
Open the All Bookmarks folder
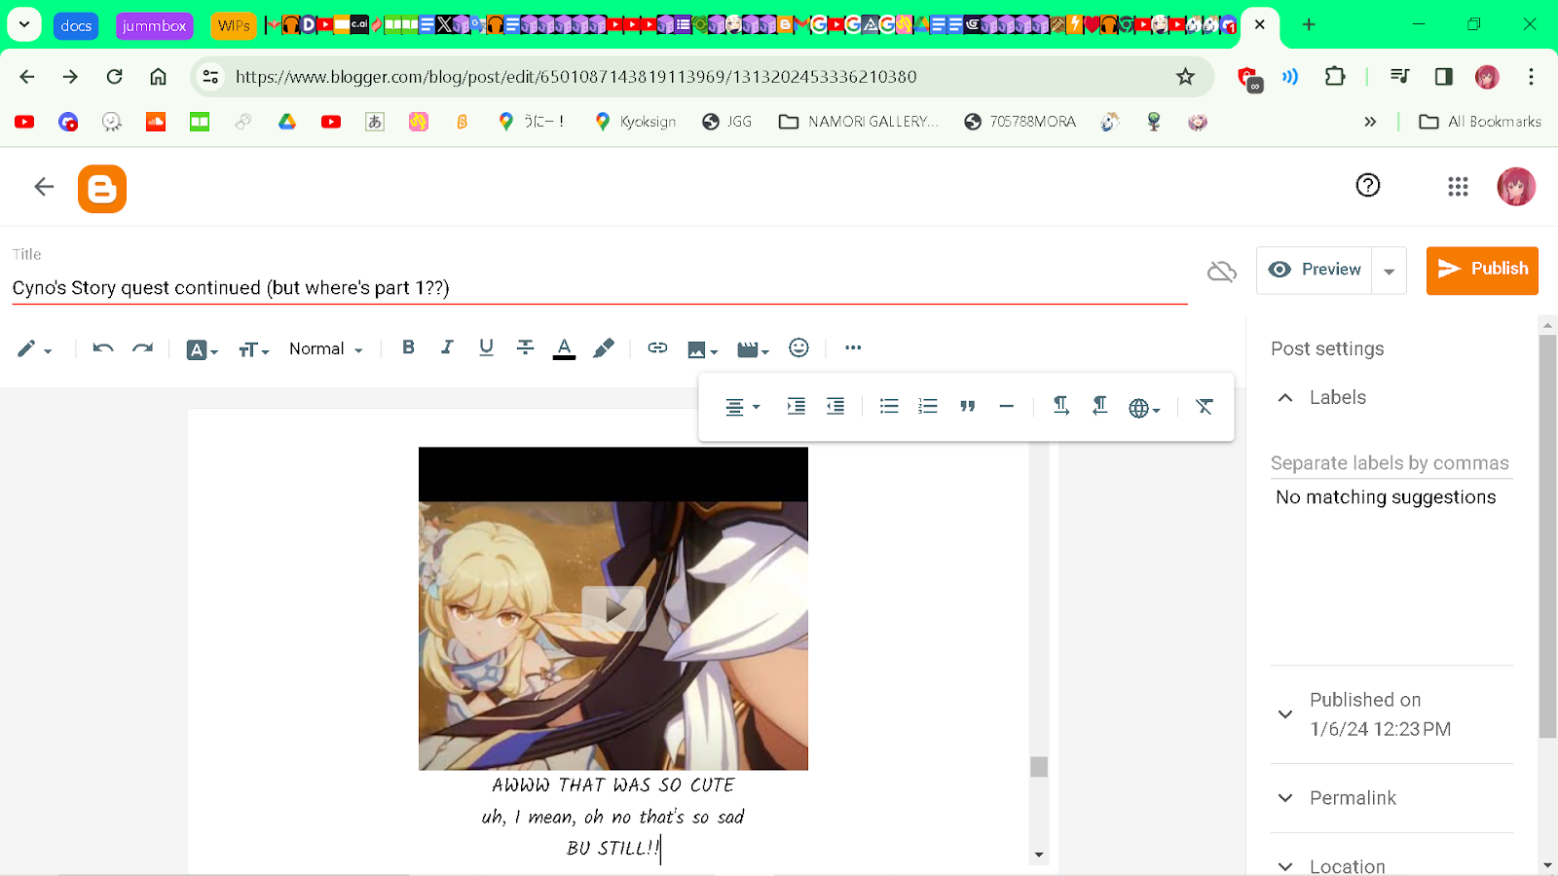(x=1480, y=122)
